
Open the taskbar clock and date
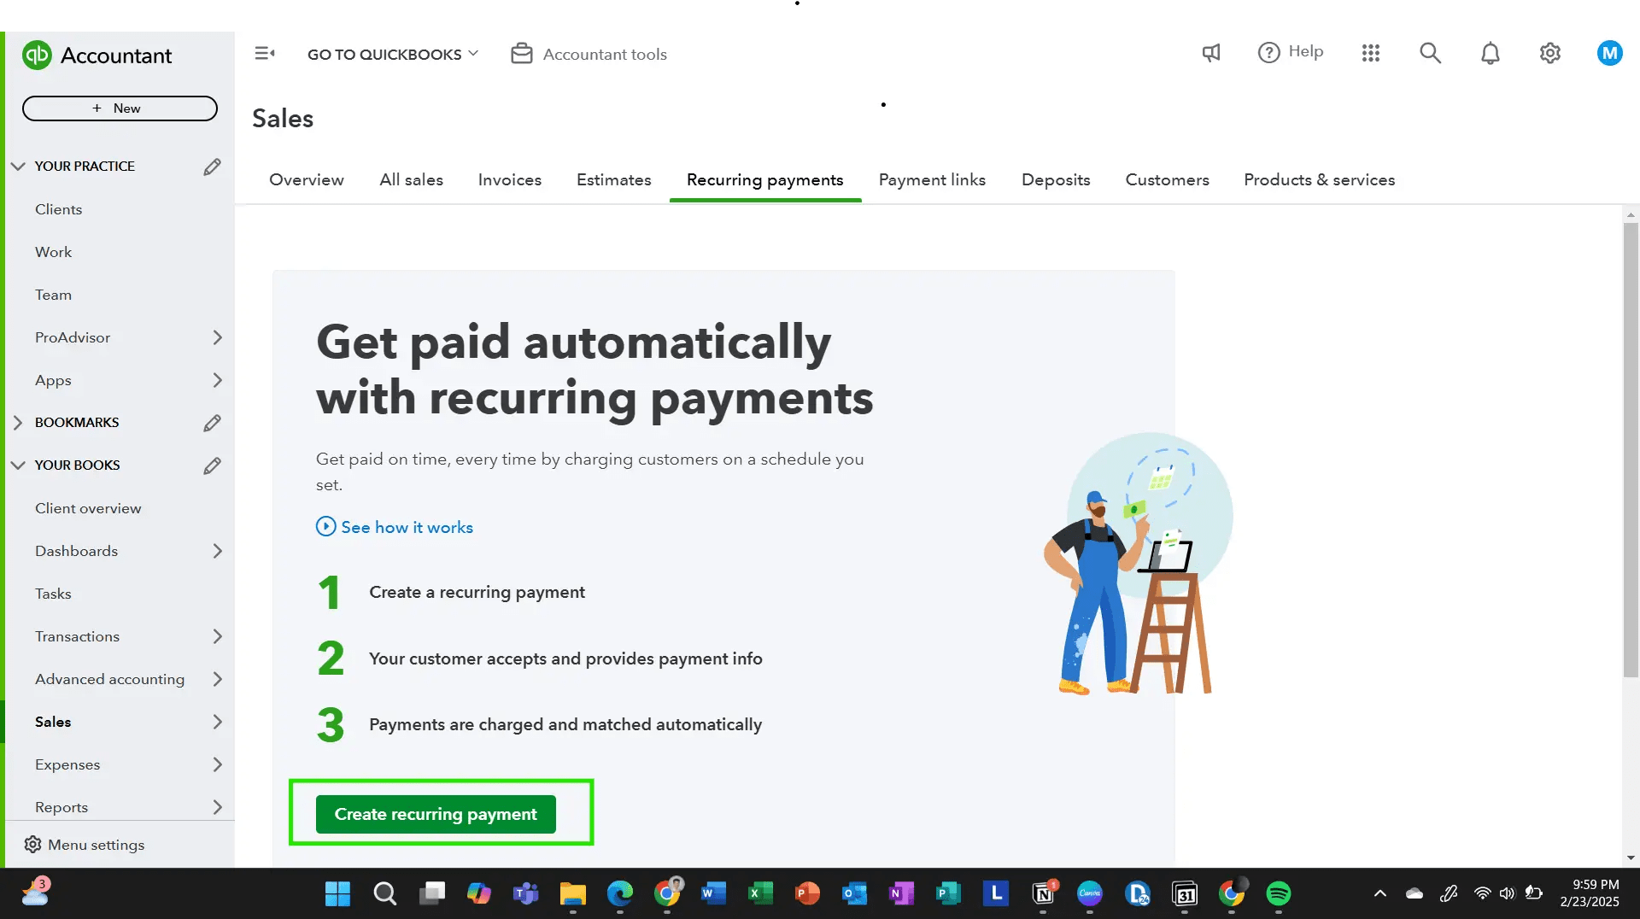click(1590, 893)
